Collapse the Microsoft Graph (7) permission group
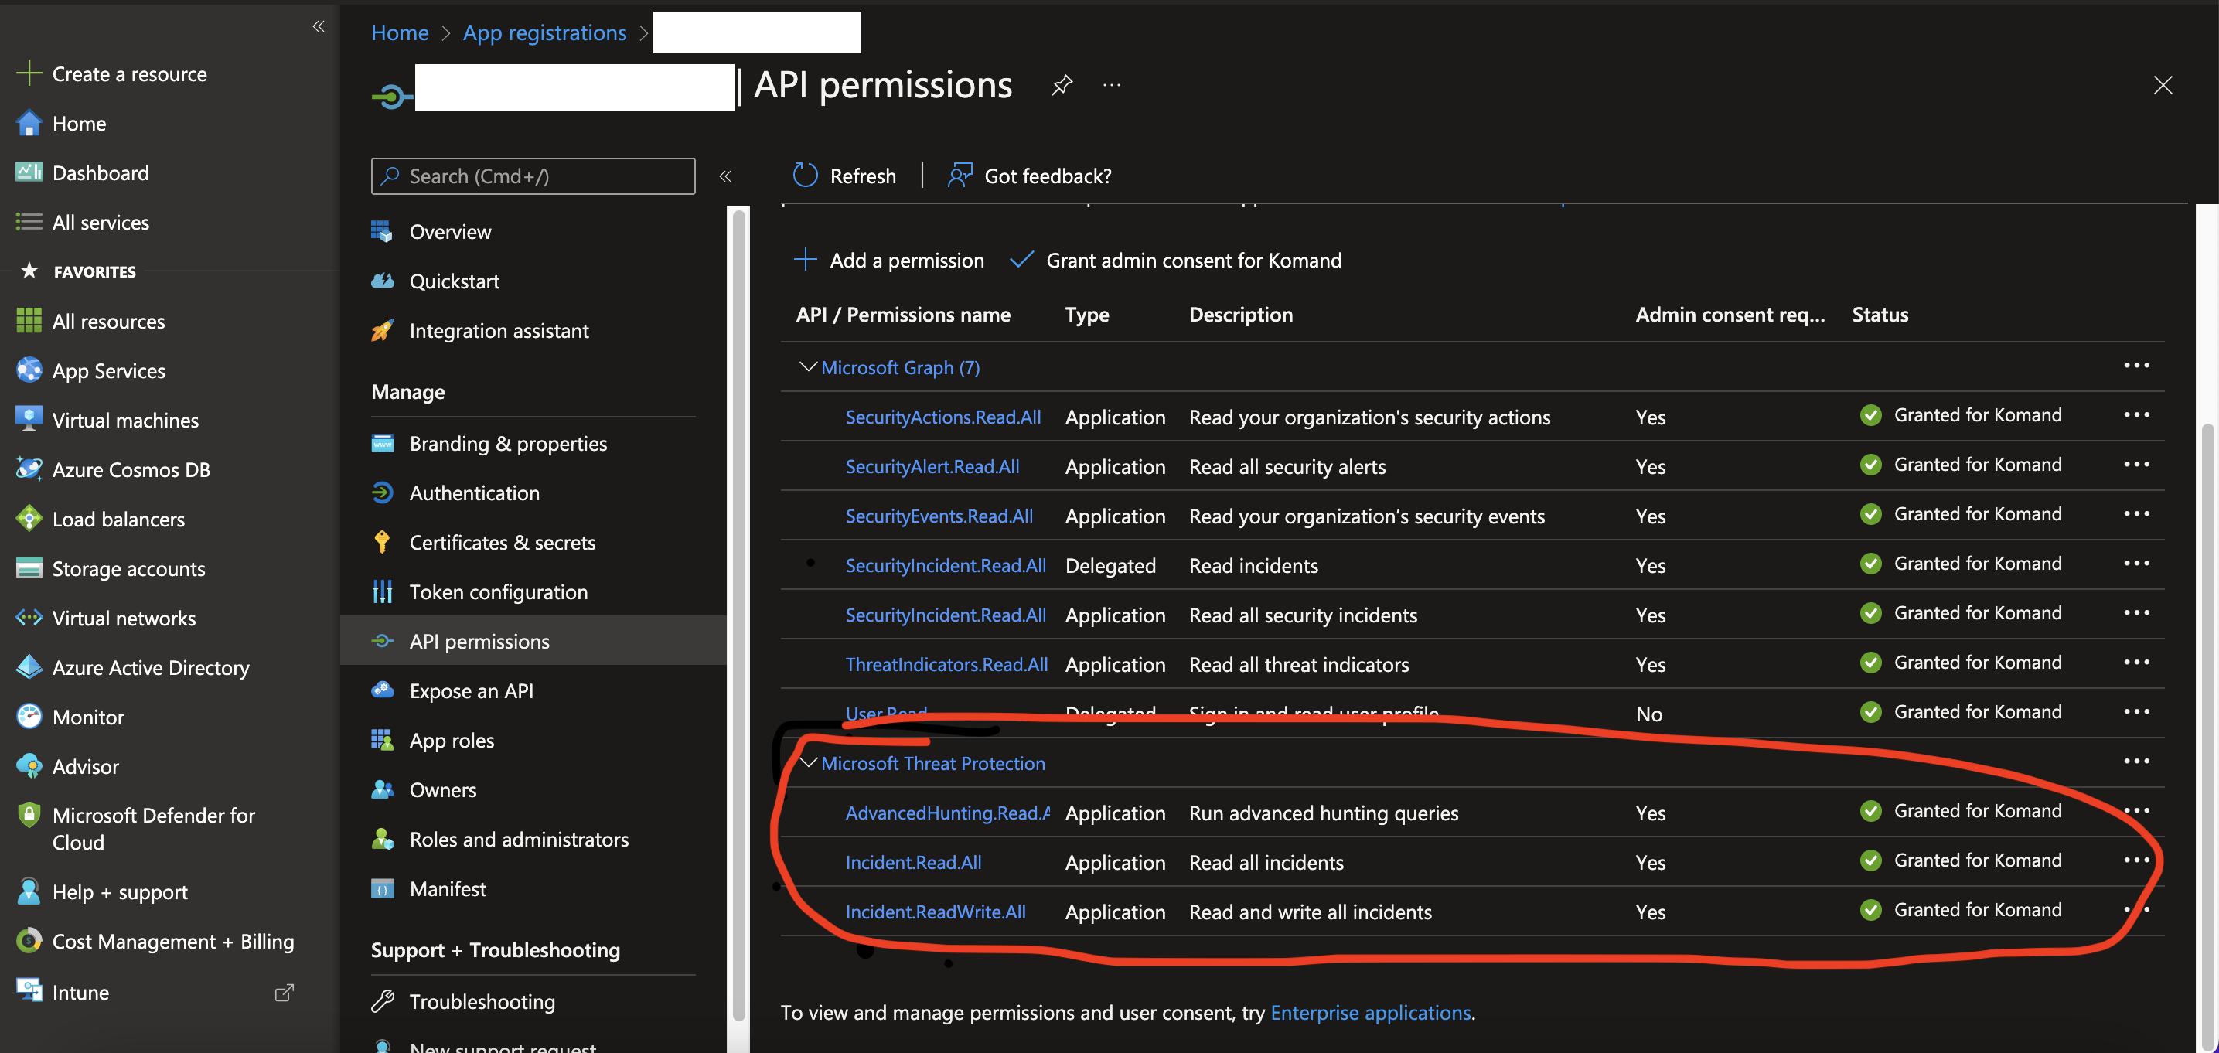 (x=807, y=367)
